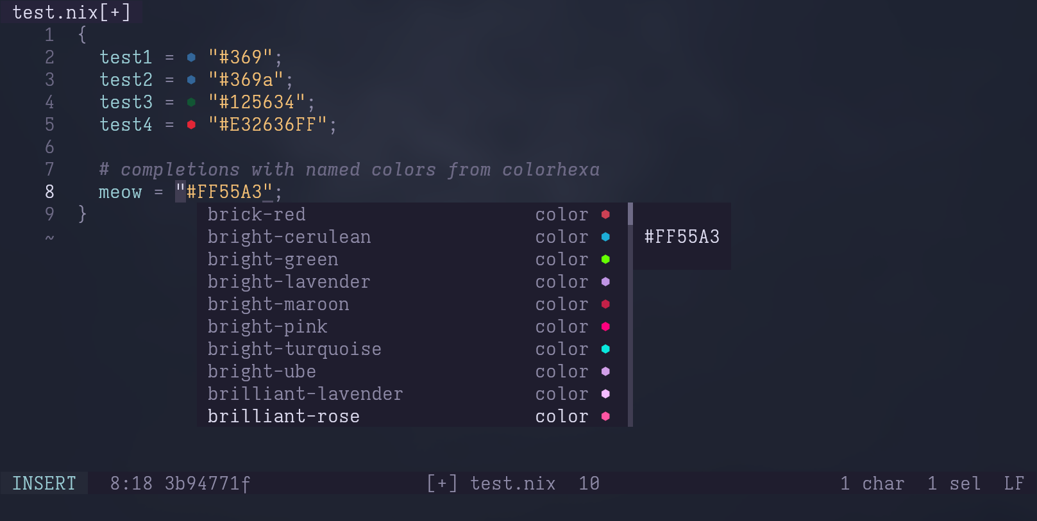Choose bright-cerulean from the completion list
The width and height of the screenshot is (1037, 521).
tap(412, 236)
